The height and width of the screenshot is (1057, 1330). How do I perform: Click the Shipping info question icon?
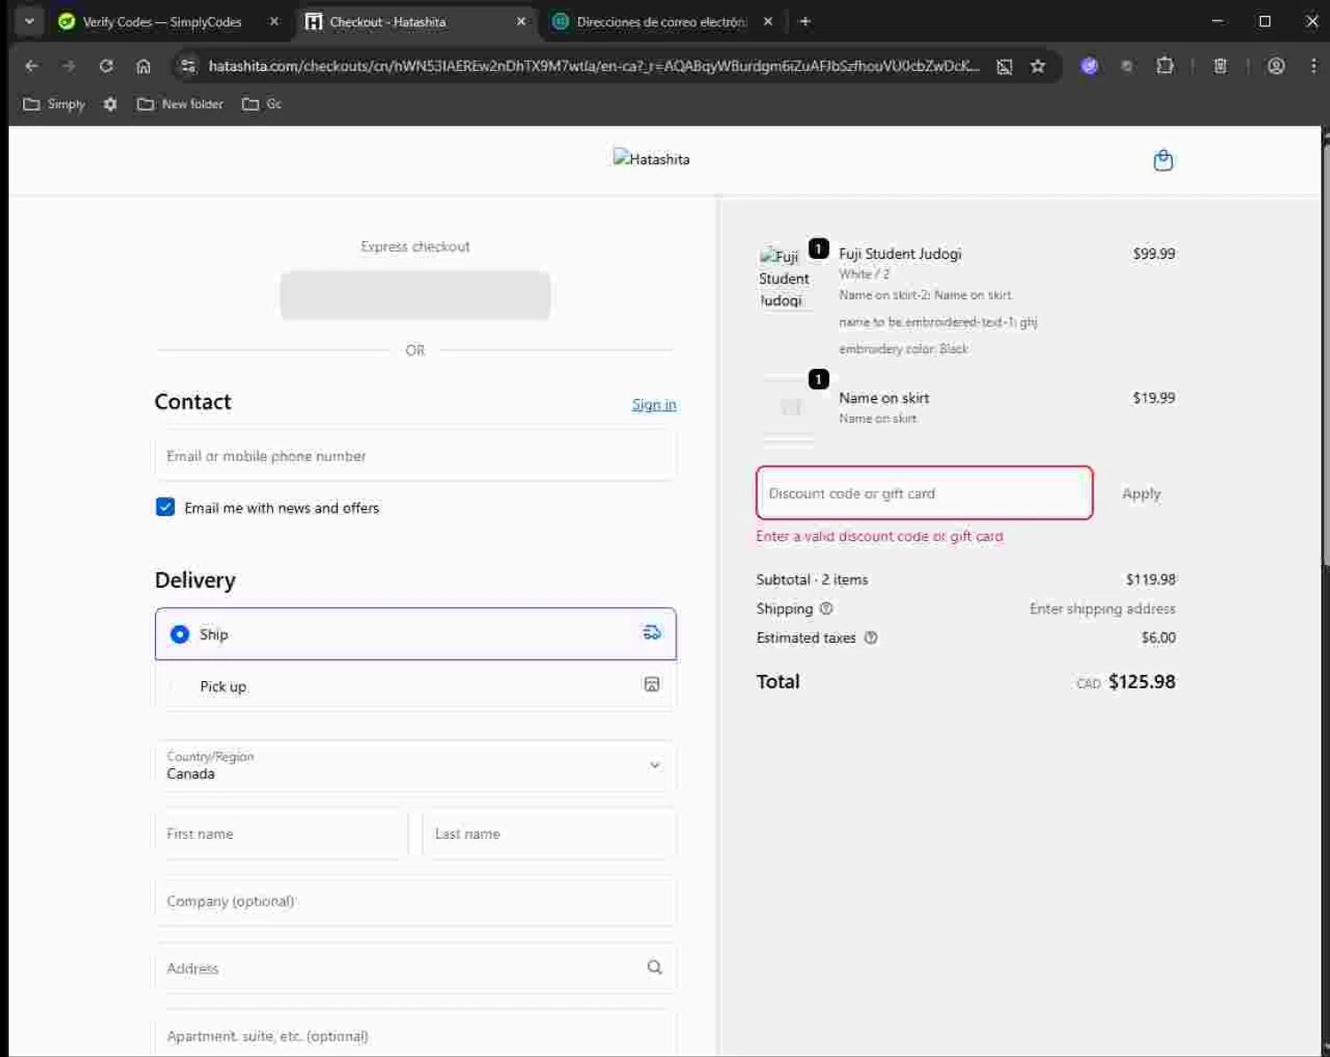(x=826, y=608)
